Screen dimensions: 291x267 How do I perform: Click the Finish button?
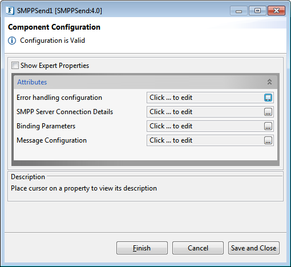click(x=142, y=248)
